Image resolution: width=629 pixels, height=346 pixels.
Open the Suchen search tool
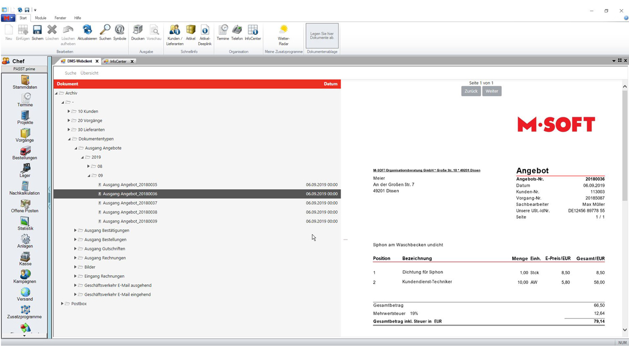(x=105, y=32)
